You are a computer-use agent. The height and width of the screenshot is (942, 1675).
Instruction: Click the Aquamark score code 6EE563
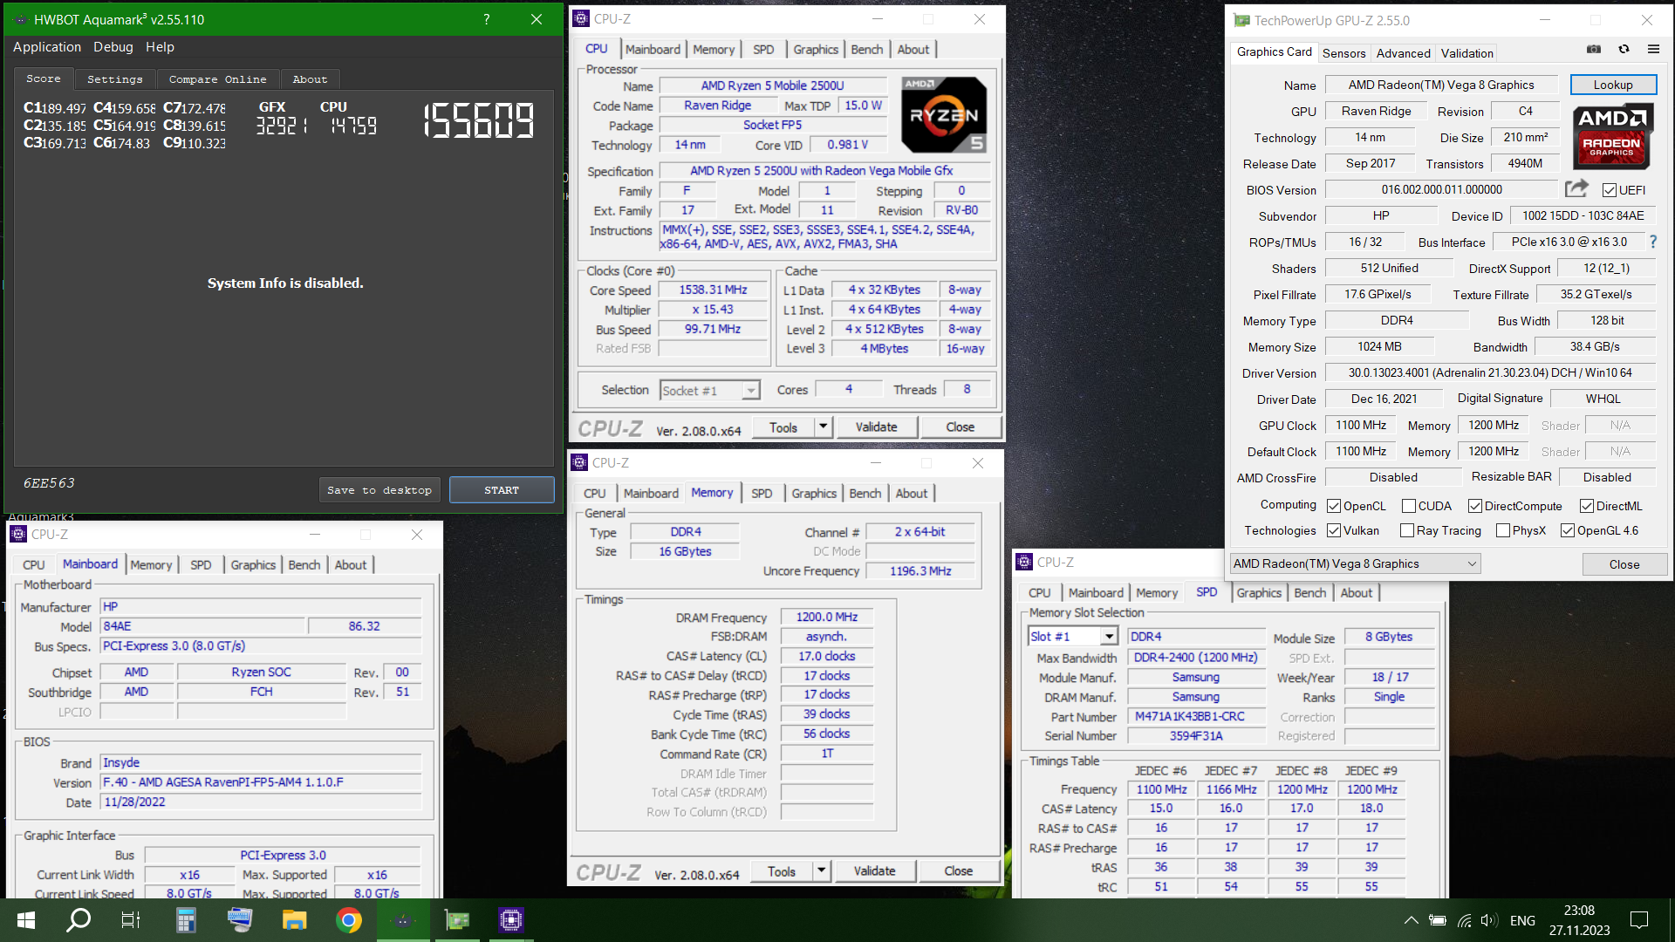point(49,482)
